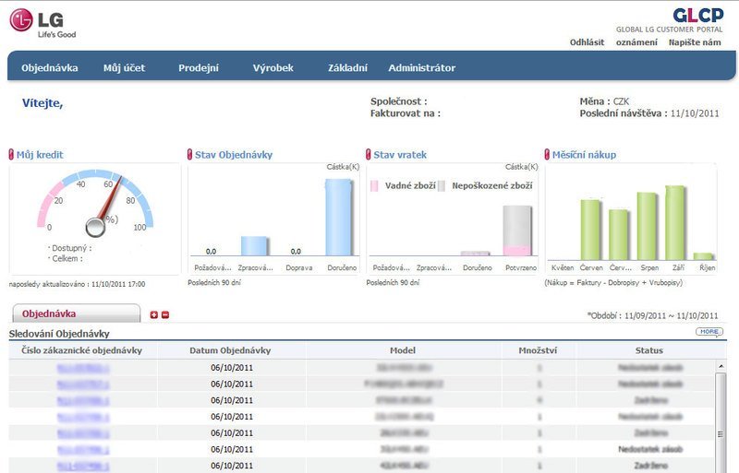Image resolution: width=739 pixels, height=473 pixels.
Task: Collapse the order section with the minus icon
Action: point(165,315)
